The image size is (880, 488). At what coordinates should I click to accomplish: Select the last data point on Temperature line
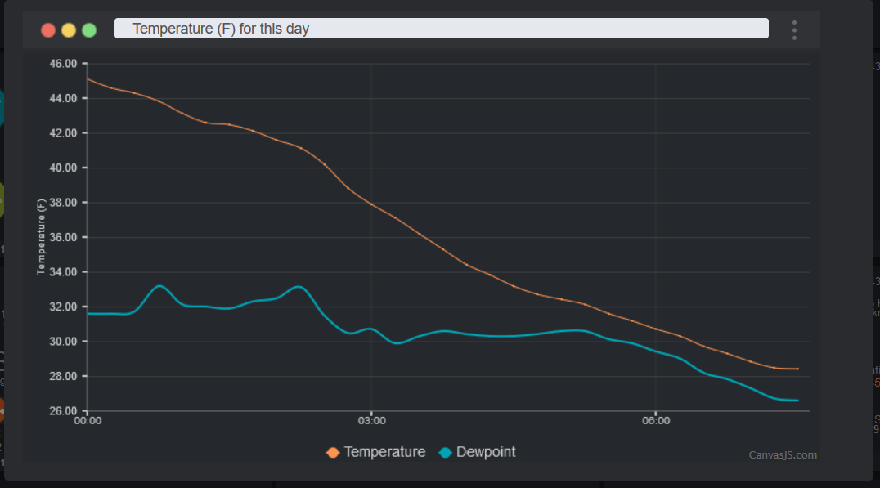tap(797, 369)
